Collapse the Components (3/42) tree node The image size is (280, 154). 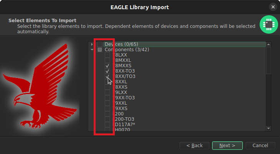point(92,49)
